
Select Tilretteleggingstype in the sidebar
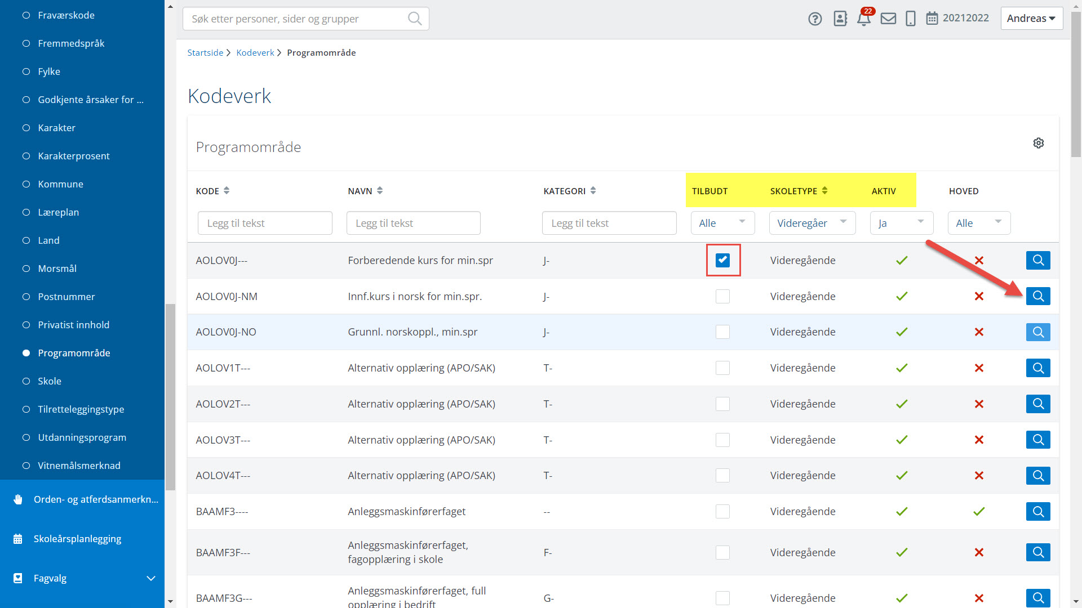pos(81,409)
